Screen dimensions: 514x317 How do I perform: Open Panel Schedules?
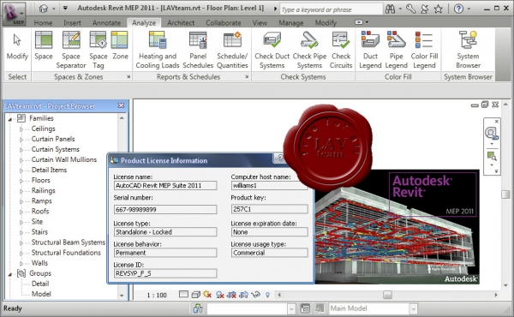(198, 49)
